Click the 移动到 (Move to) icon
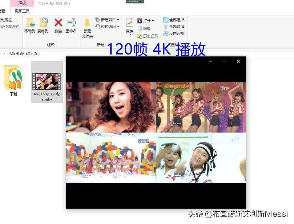294x224 pixels. (30, 23)
